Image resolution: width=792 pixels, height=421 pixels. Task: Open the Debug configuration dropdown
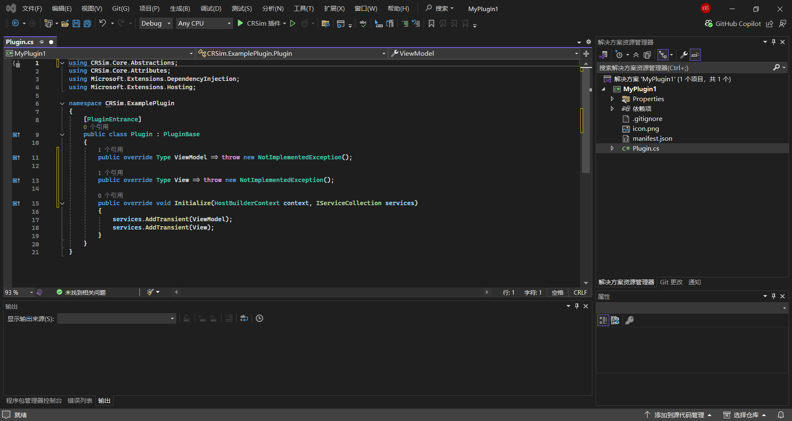pyautogui.click(x=156, y=24)
